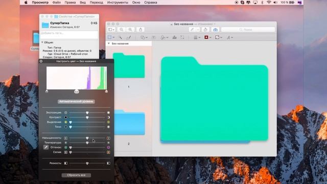Click the Skype icon in menu bar

[x=242, y=3]
